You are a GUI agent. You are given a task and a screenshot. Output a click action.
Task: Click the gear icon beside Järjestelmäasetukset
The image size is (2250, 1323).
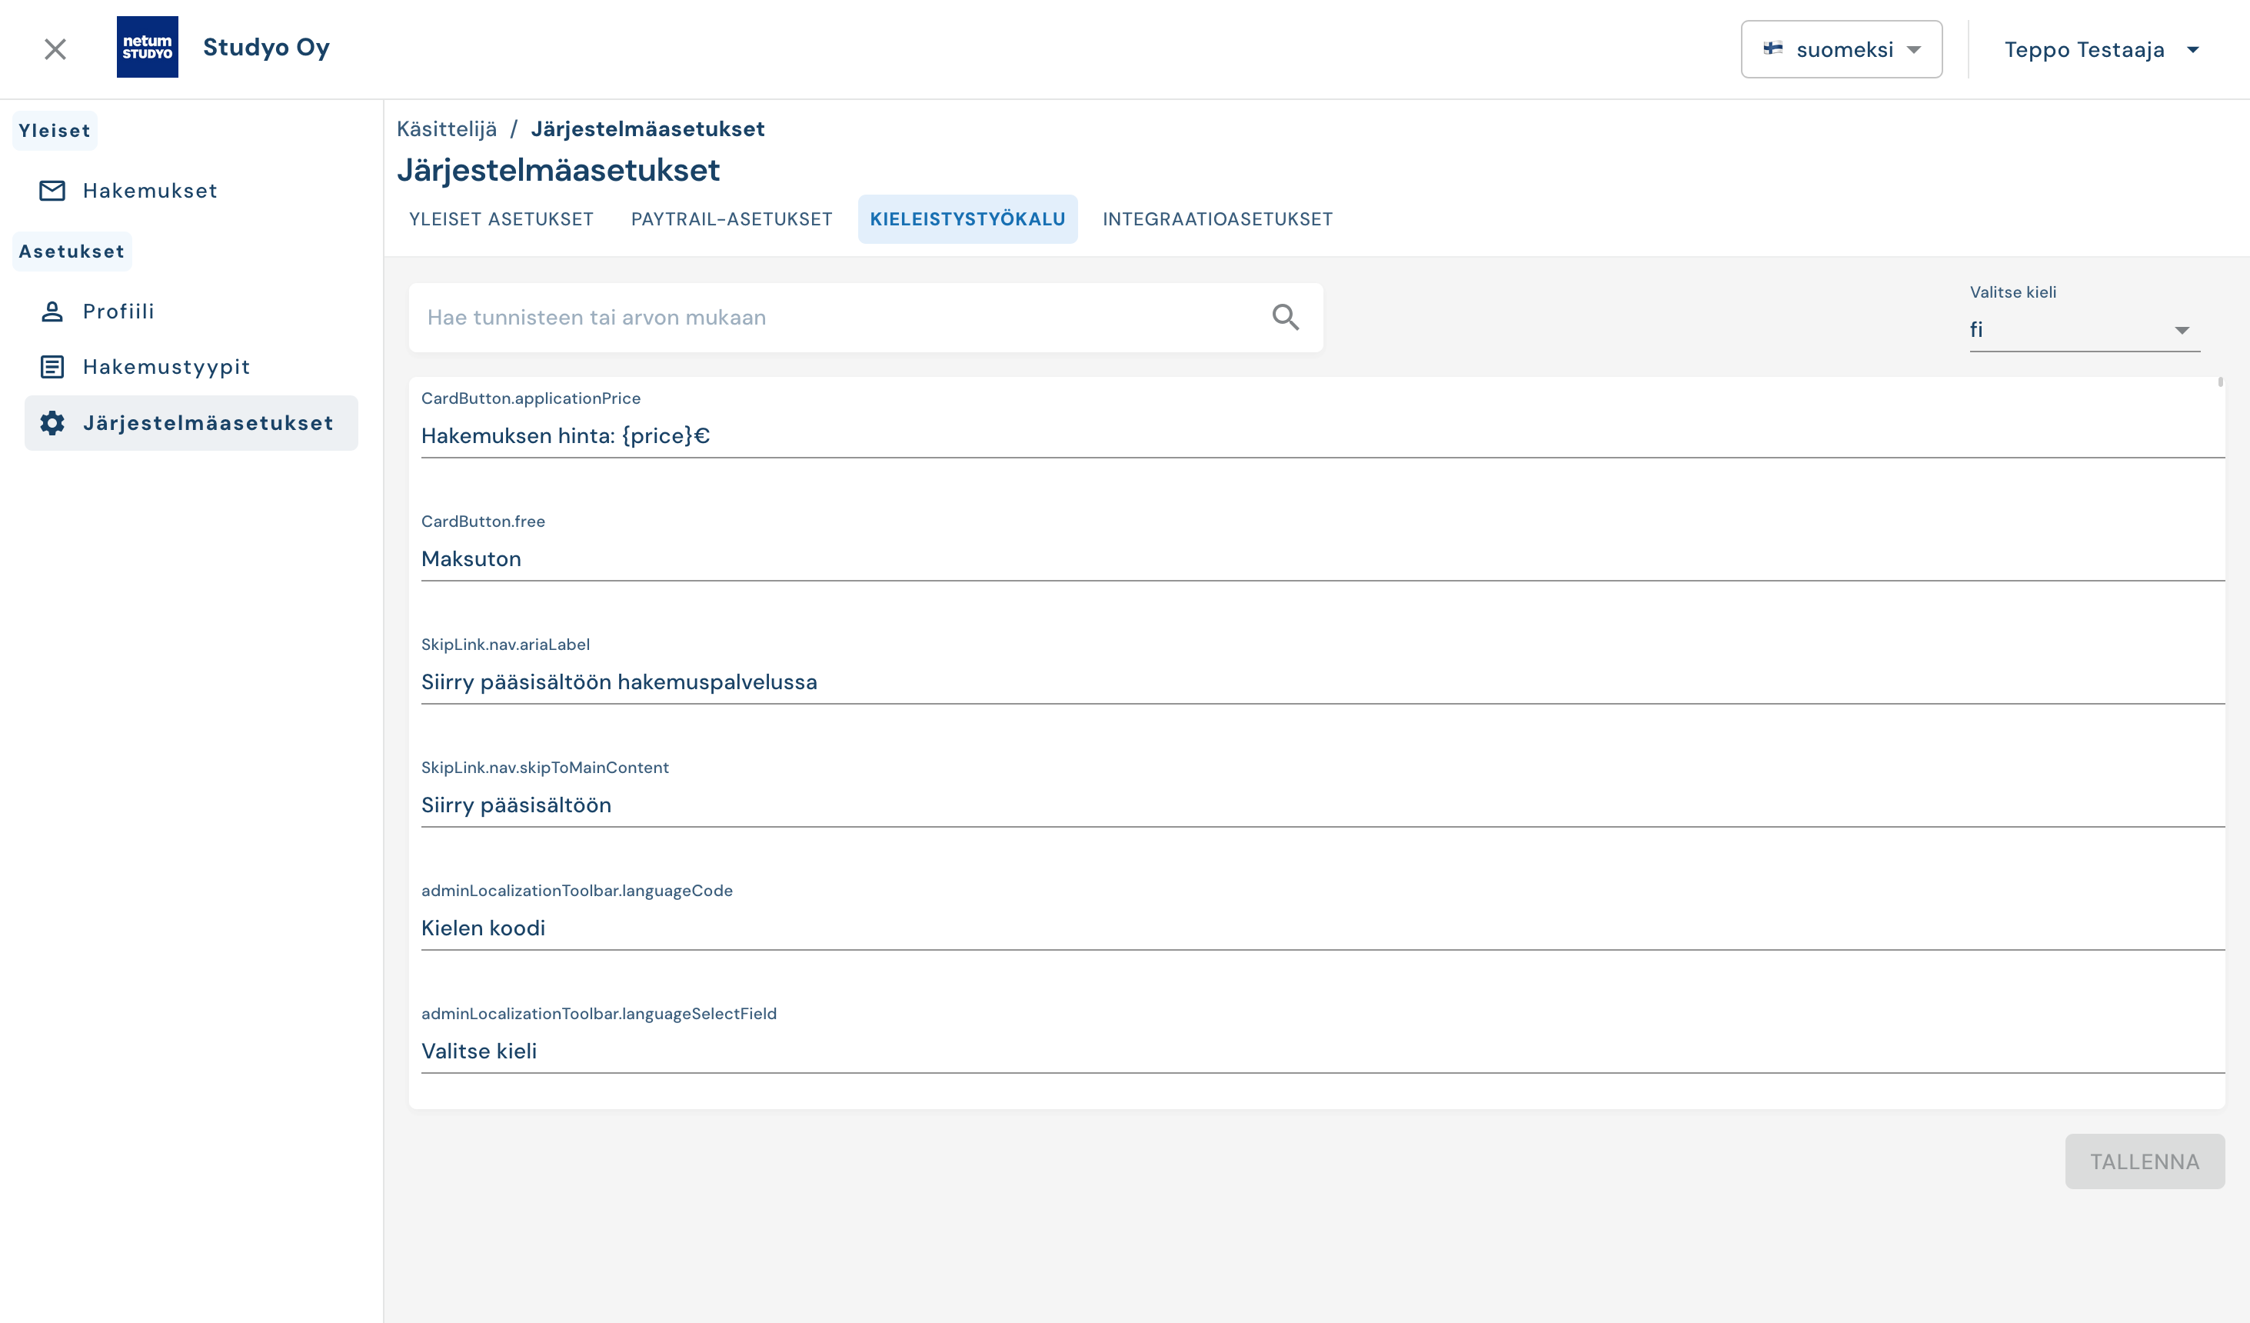click(x=52, y=422)
